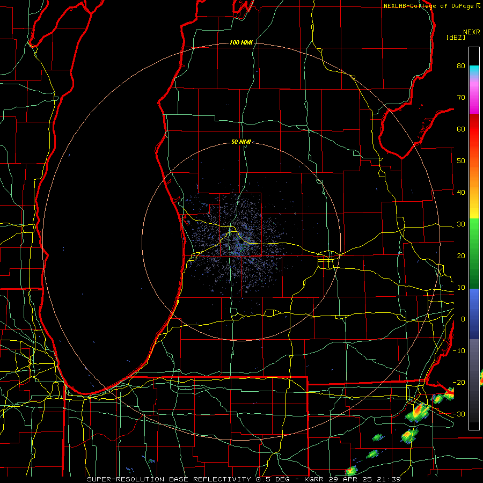Click the 80 value on dBZ scale
The image size is (483, 483).
coord(461,66)
